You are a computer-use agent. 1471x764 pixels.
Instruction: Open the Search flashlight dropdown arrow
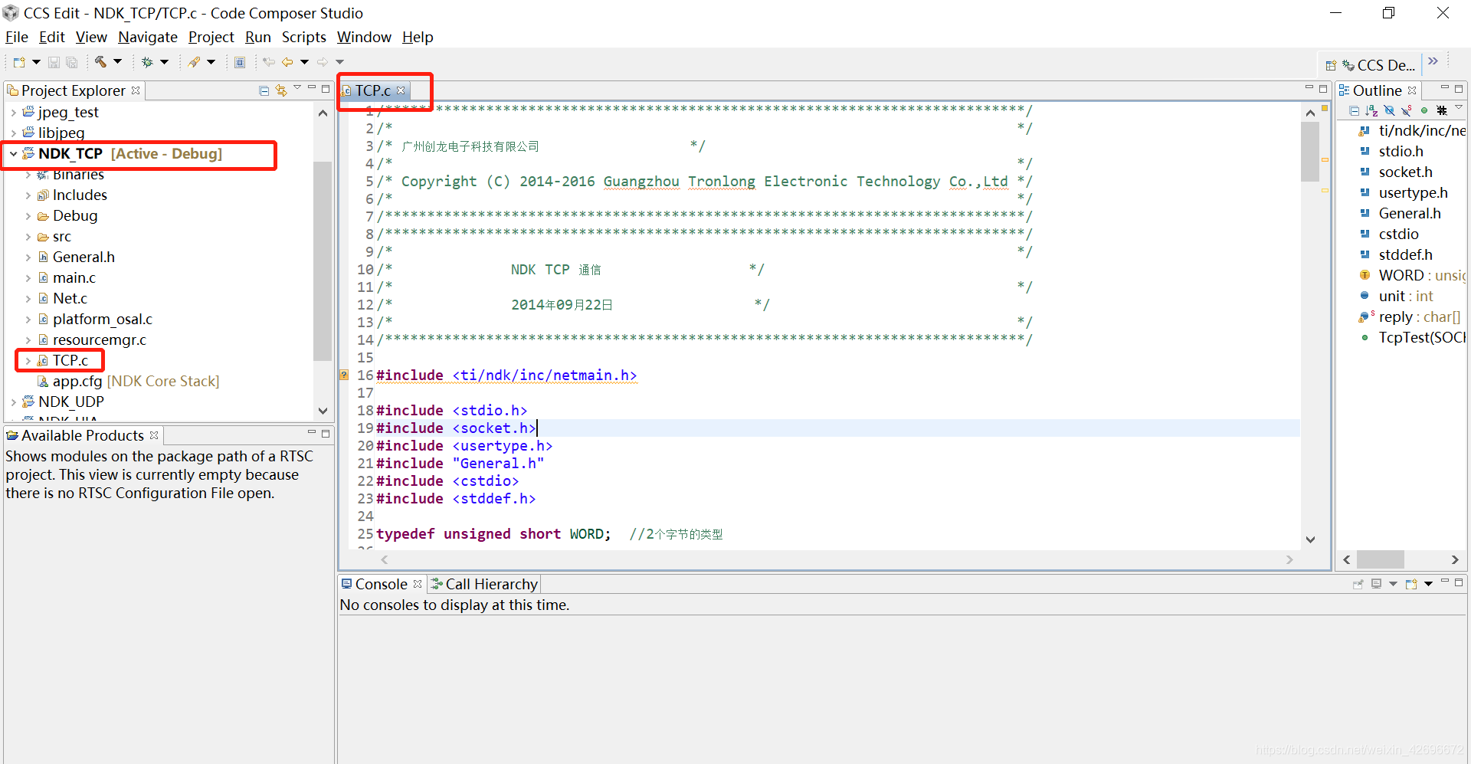211,62
